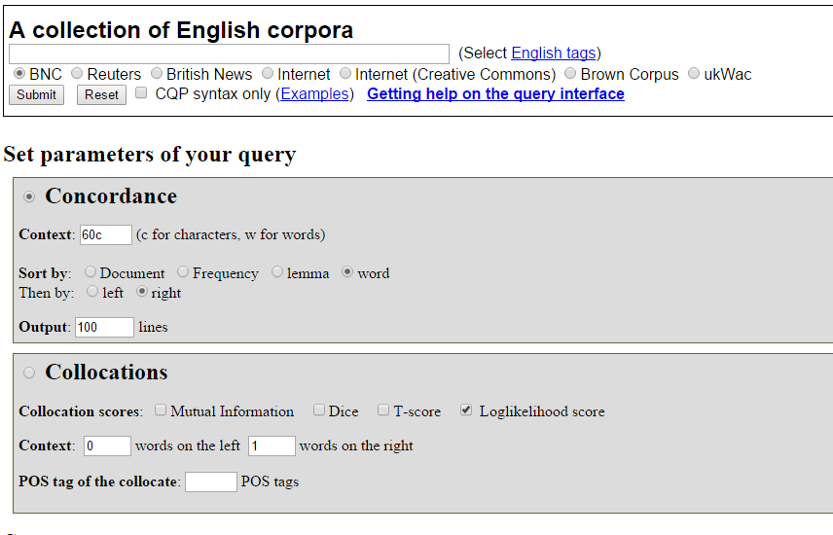Open Getting help on the query interface
Screen dimensions: 833x535
click(x=495, y=94)
